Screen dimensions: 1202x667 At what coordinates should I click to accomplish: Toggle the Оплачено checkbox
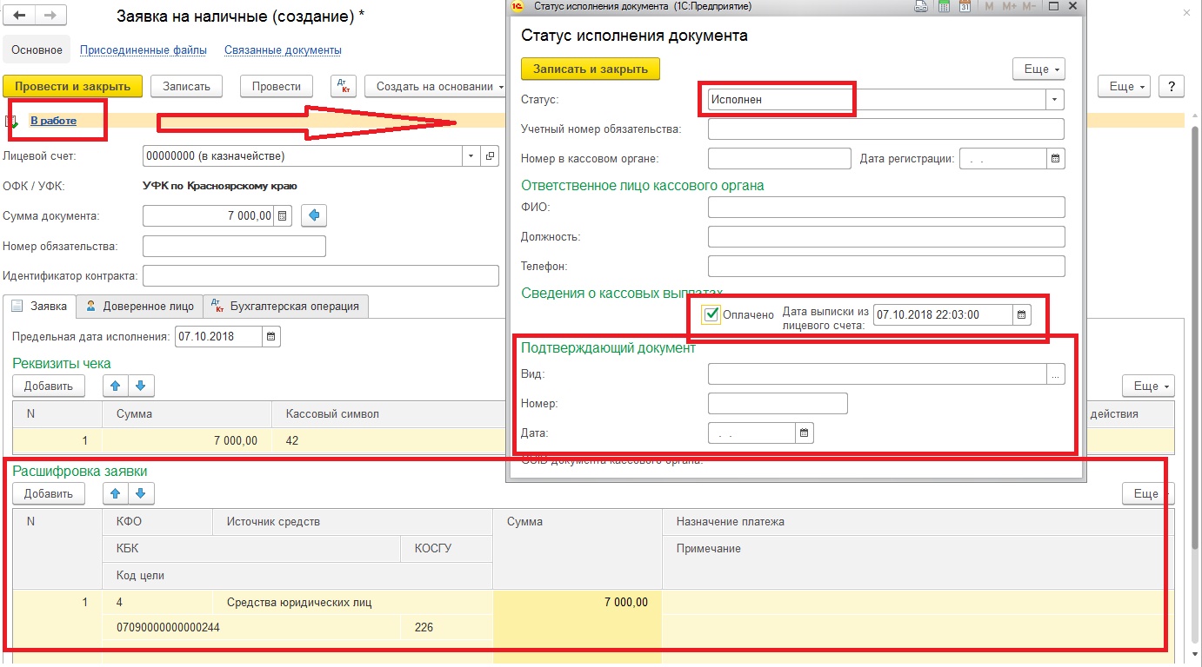(x=711, y=314)
